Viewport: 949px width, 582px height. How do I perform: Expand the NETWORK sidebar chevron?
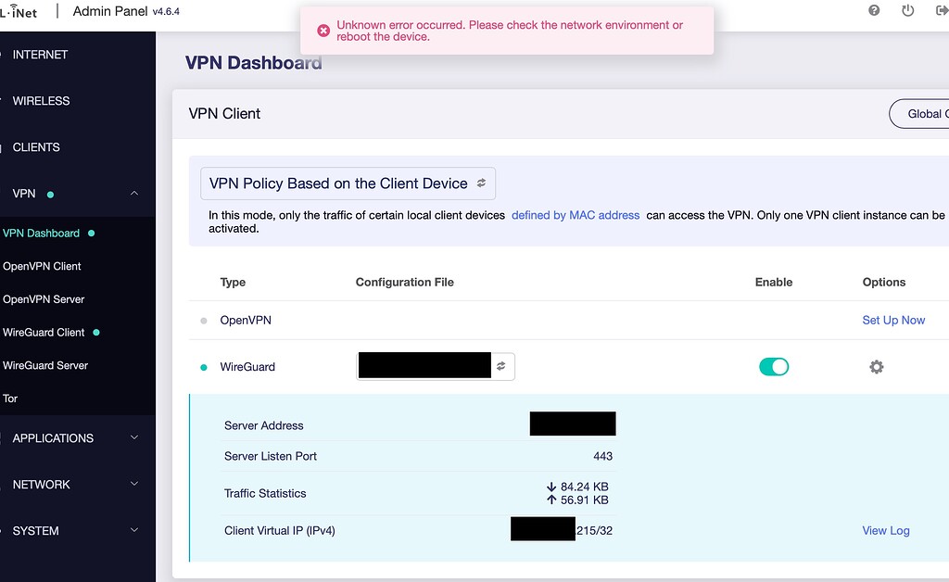134,484
